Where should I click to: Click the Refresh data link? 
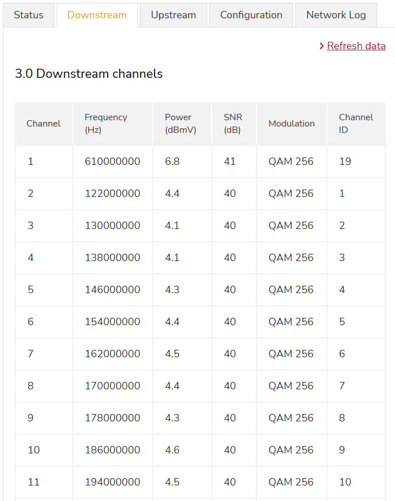(x=356, y=46)
